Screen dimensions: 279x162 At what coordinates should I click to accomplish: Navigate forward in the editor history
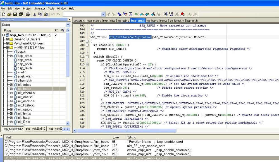[159, 14]
